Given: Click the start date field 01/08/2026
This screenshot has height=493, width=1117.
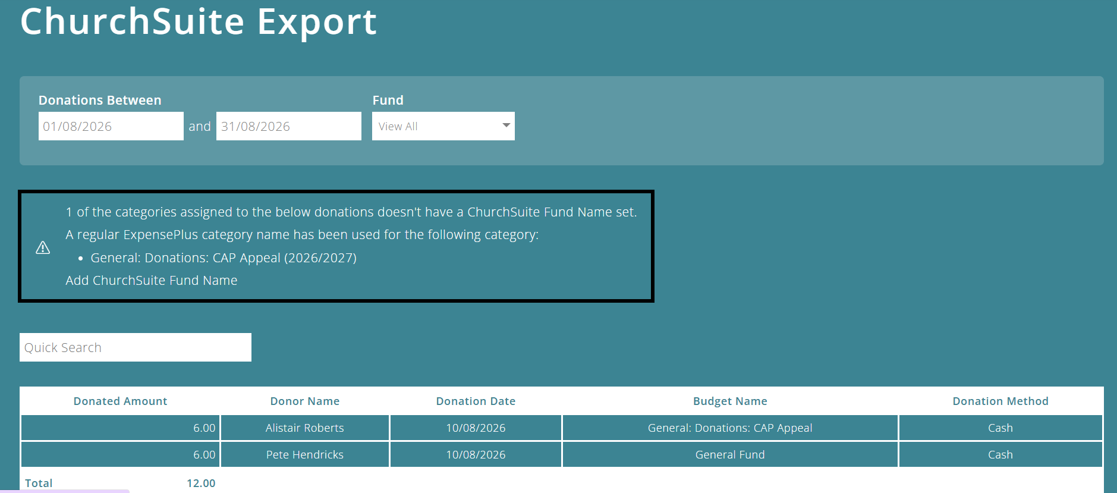Looking at the screenshot, I should [x=111, y=126].
